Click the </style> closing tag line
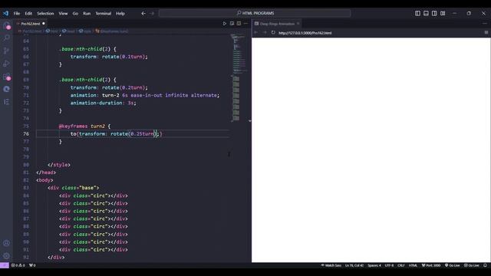Screen dimensions: 491x276 point(59,165)
